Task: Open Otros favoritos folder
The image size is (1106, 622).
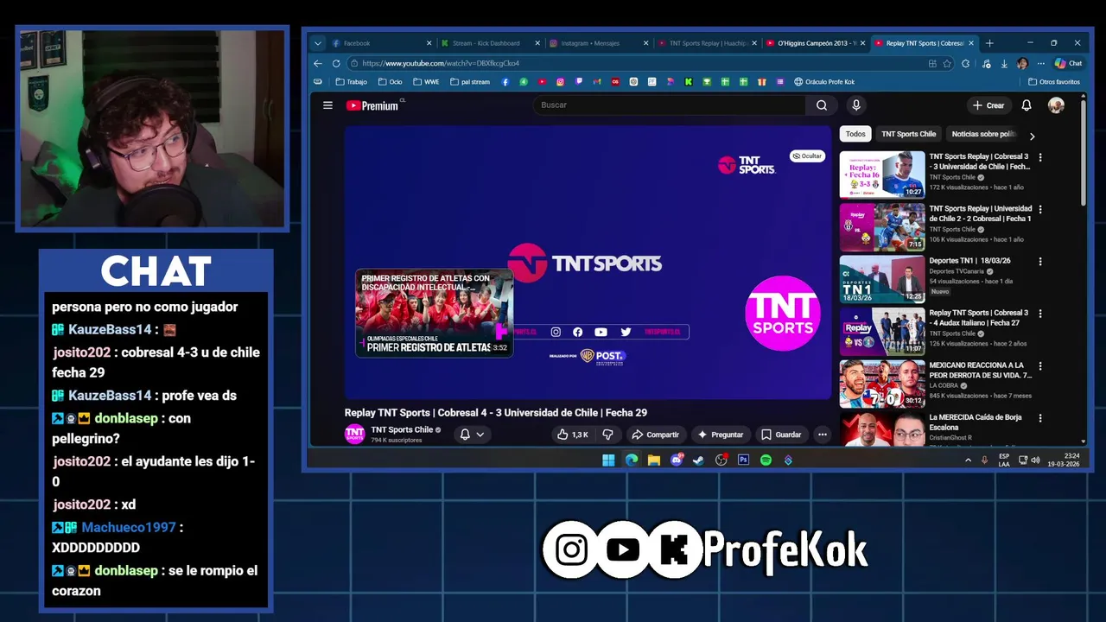Action: [1054, 82]
